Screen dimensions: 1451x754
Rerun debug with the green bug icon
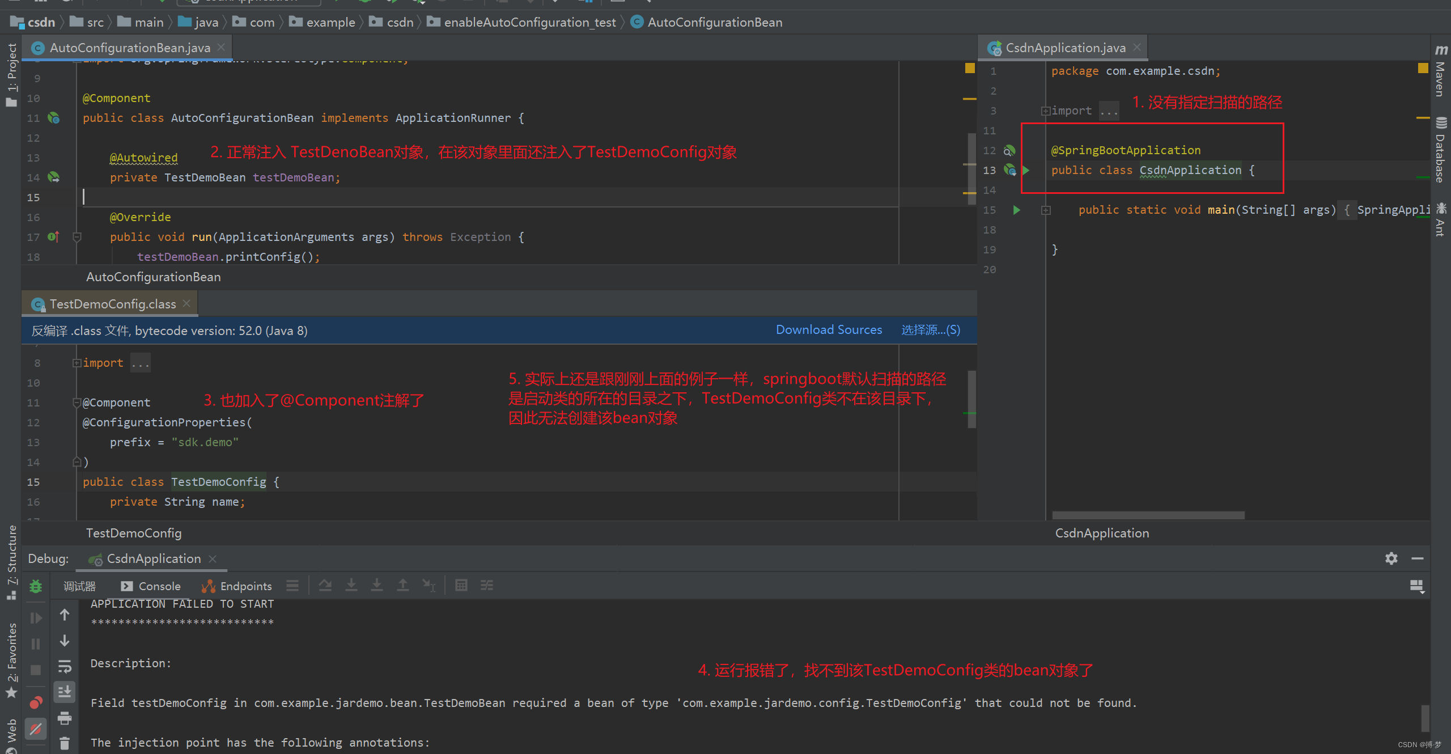click(36, 586)
